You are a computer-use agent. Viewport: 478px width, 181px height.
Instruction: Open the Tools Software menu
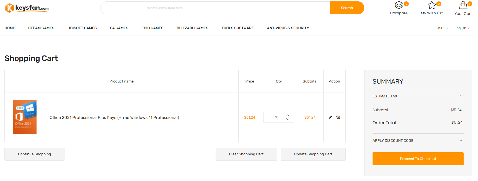click(237, 28)
